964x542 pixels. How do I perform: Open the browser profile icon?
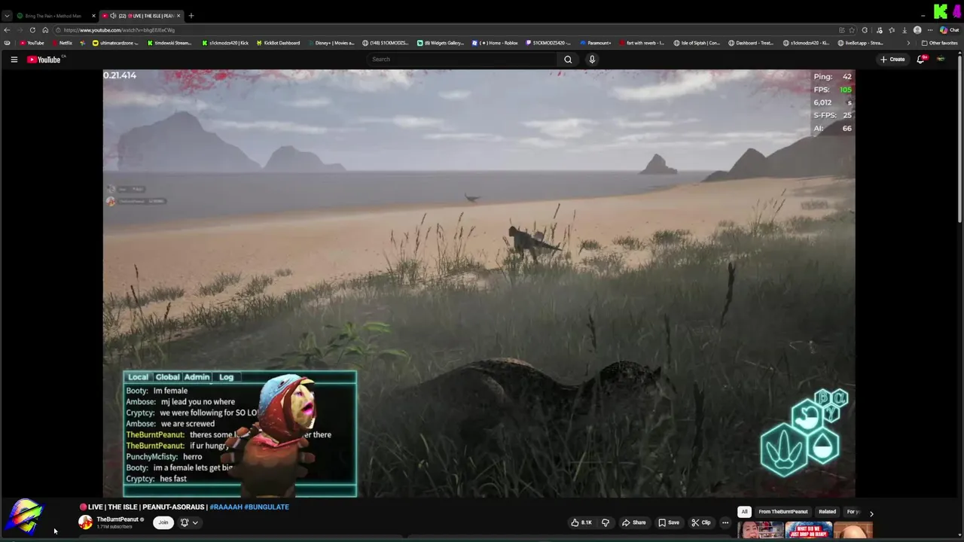click(x=917, y=30)
